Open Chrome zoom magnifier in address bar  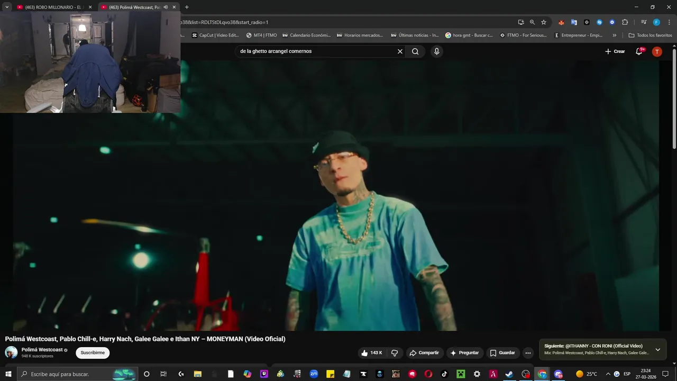tap(532, 22)
